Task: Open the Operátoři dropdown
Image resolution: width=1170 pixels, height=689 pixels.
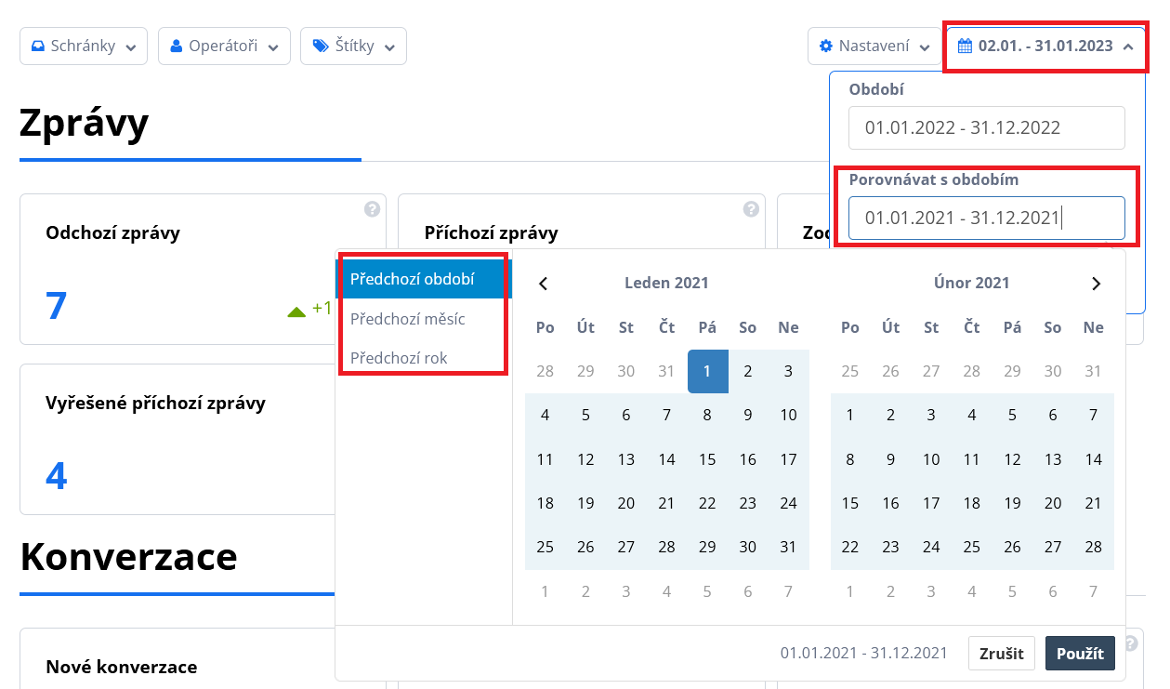Action: point(224,46)
